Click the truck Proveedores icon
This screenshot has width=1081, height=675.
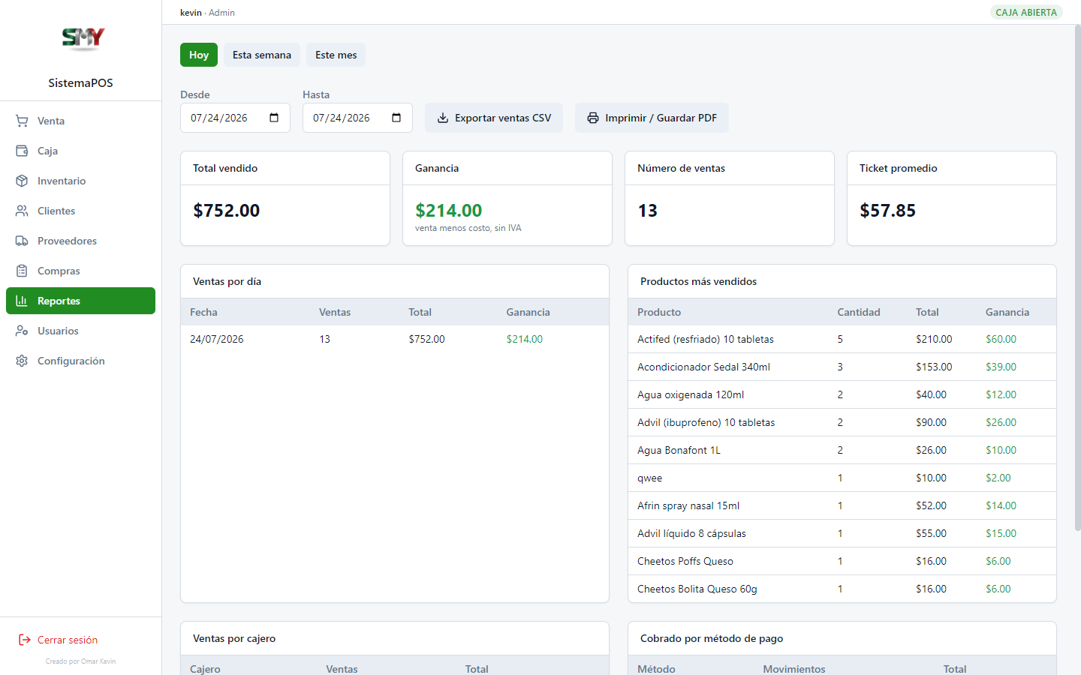pyautogui.click(x=22, y=241)
